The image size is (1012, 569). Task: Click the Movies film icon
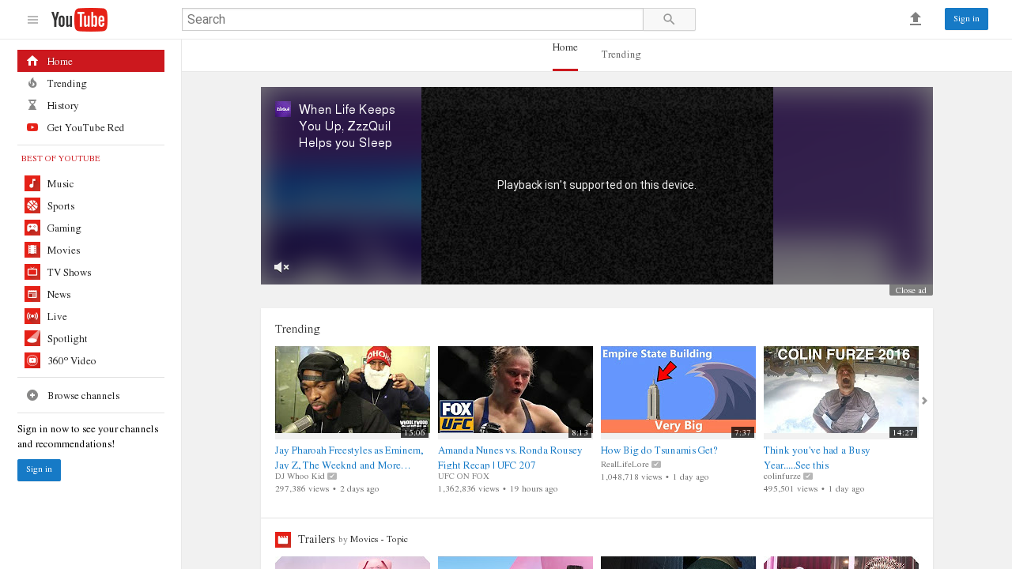[32, 250]
